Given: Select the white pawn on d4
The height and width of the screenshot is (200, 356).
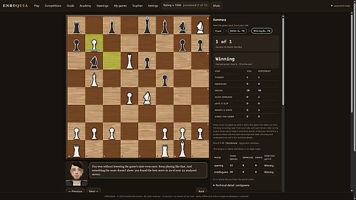Looking at the screenshot, I should [x=130, y=98].
